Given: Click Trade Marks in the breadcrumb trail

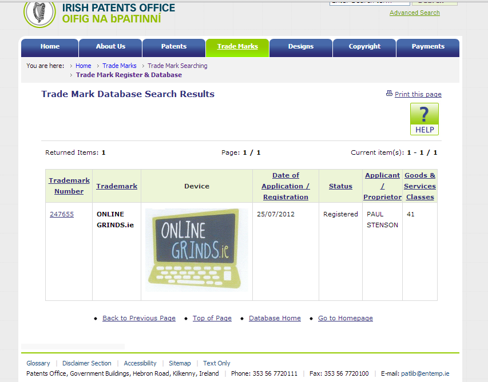Looking at the screenshot, I should click(x=120, y=66).
